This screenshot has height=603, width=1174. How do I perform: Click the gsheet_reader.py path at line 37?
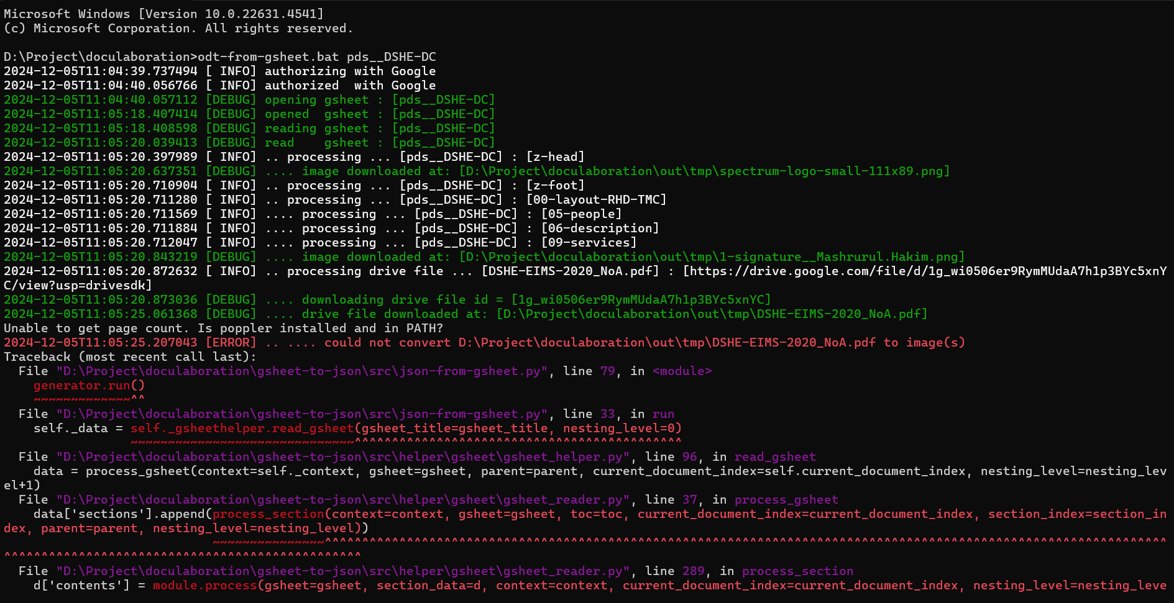343,500
